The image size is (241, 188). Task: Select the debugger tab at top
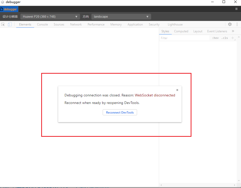(9, 9)
